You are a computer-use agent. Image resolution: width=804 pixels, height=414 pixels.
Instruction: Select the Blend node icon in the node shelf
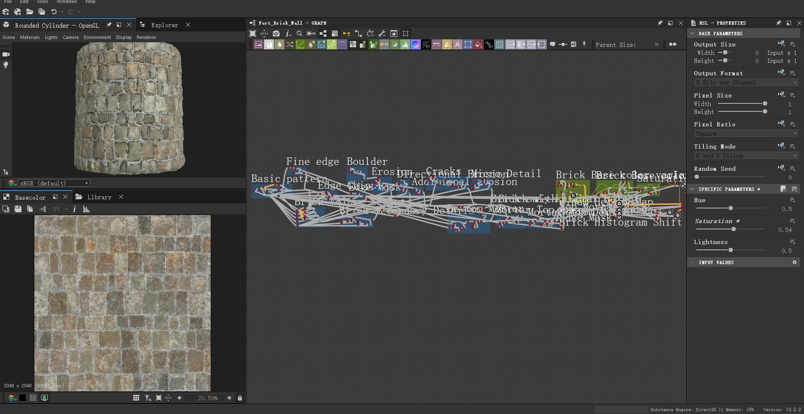tap(268, 44)
